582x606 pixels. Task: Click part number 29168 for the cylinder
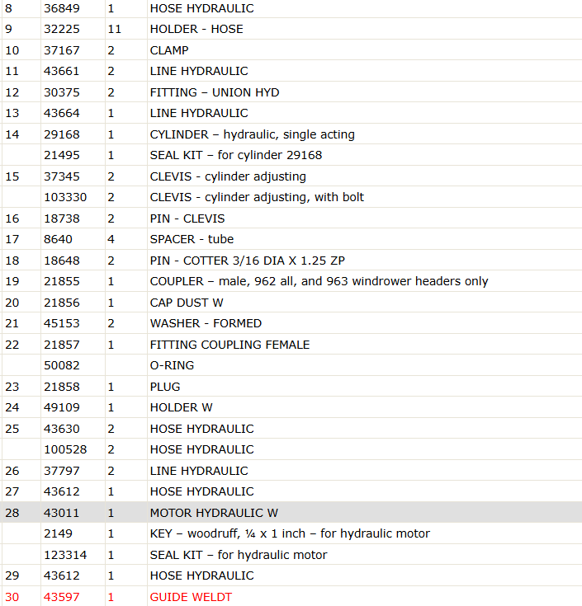pos(62,134)
